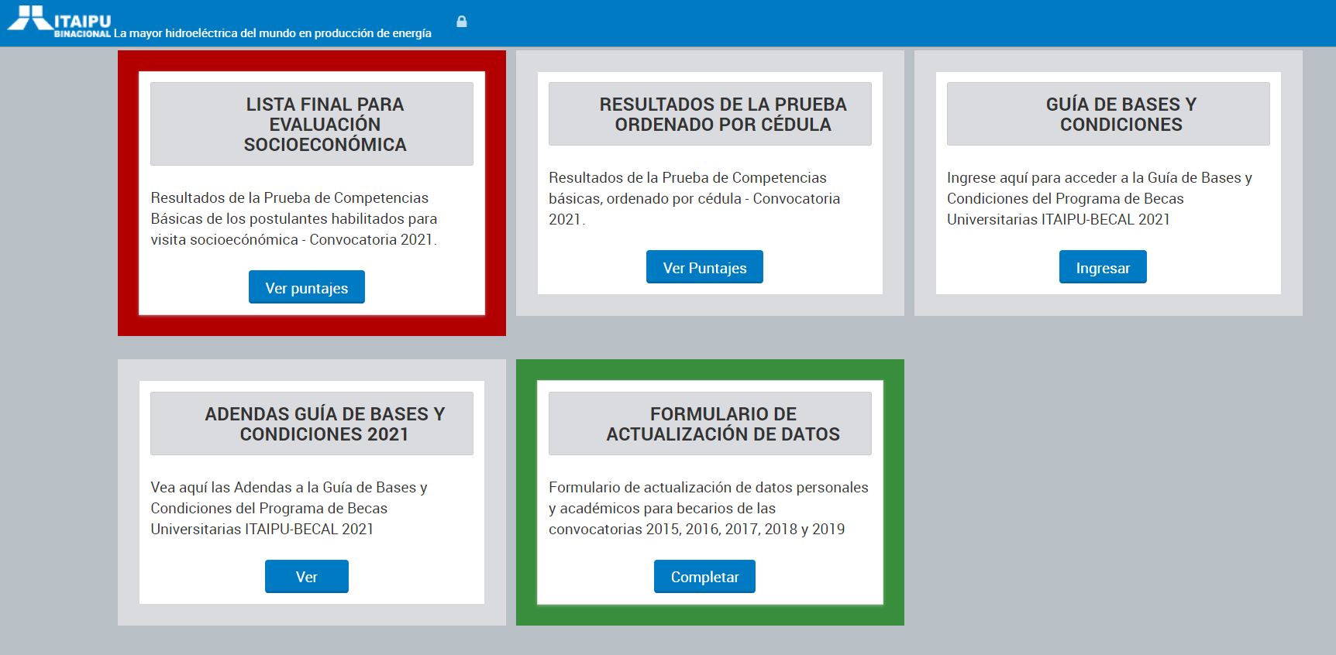Image resolution: width=1336 pixels, height=655 pixels.
Task: Select the Guía de Bases y Condiciones heading
Action: (1108, 114)
